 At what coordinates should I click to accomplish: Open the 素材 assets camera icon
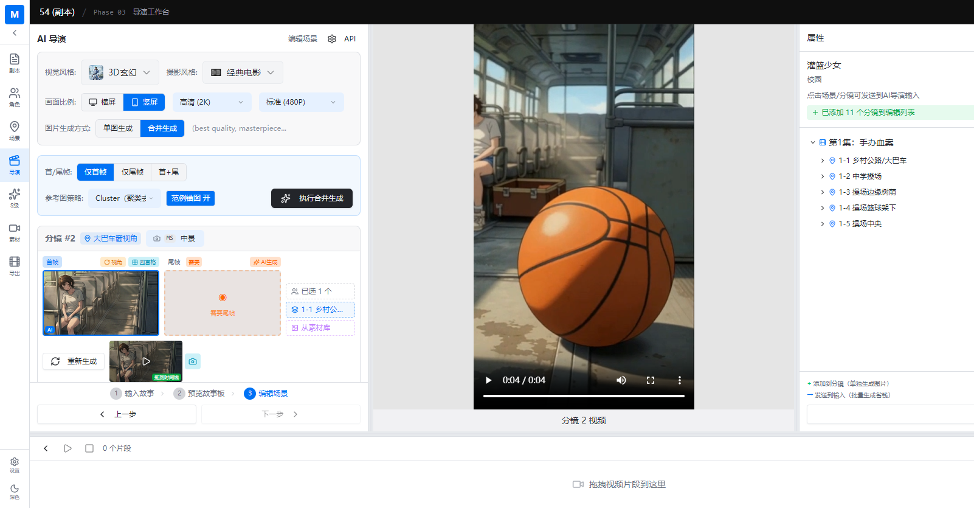coord(15,231)
